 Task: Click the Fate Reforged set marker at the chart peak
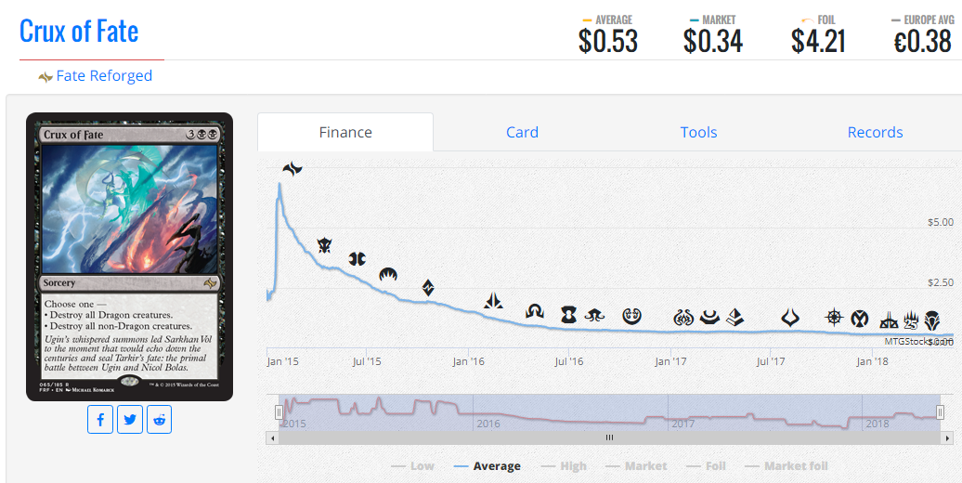292,168
